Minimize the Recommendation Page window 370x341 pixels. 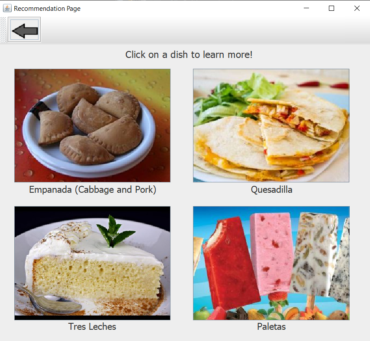click(x=306, y=8)
